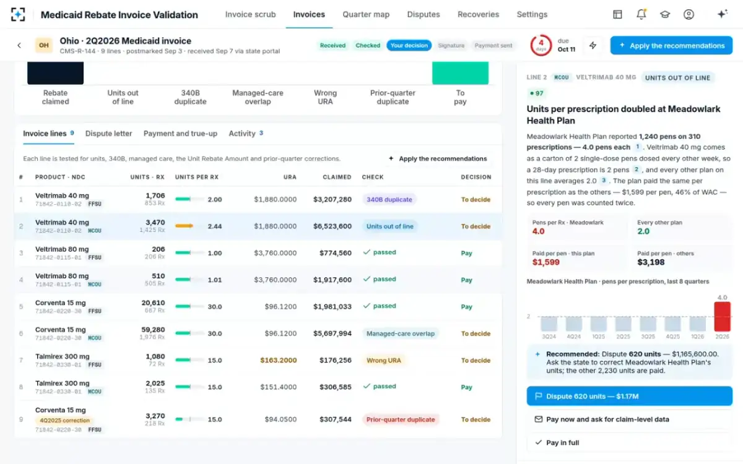Click the sparkle assistant icon in header
Image resolution: width=743 pixels, height=464 pixels.
pos(722,14)
